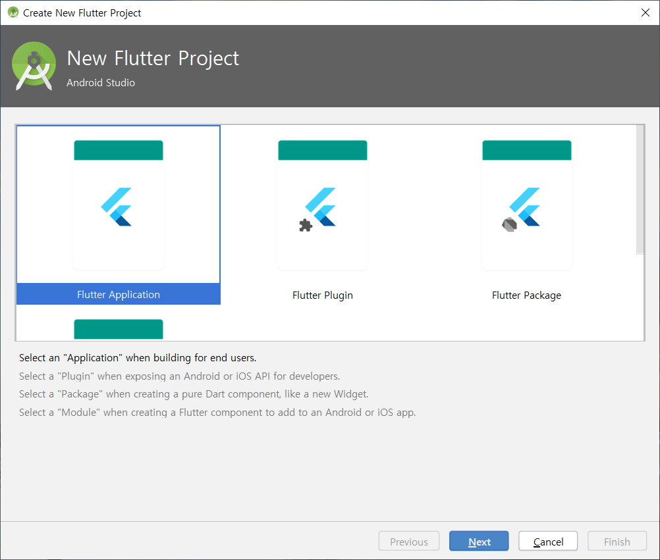Click the Flutter Application label
660x560 pixels.
pos(119,294)
